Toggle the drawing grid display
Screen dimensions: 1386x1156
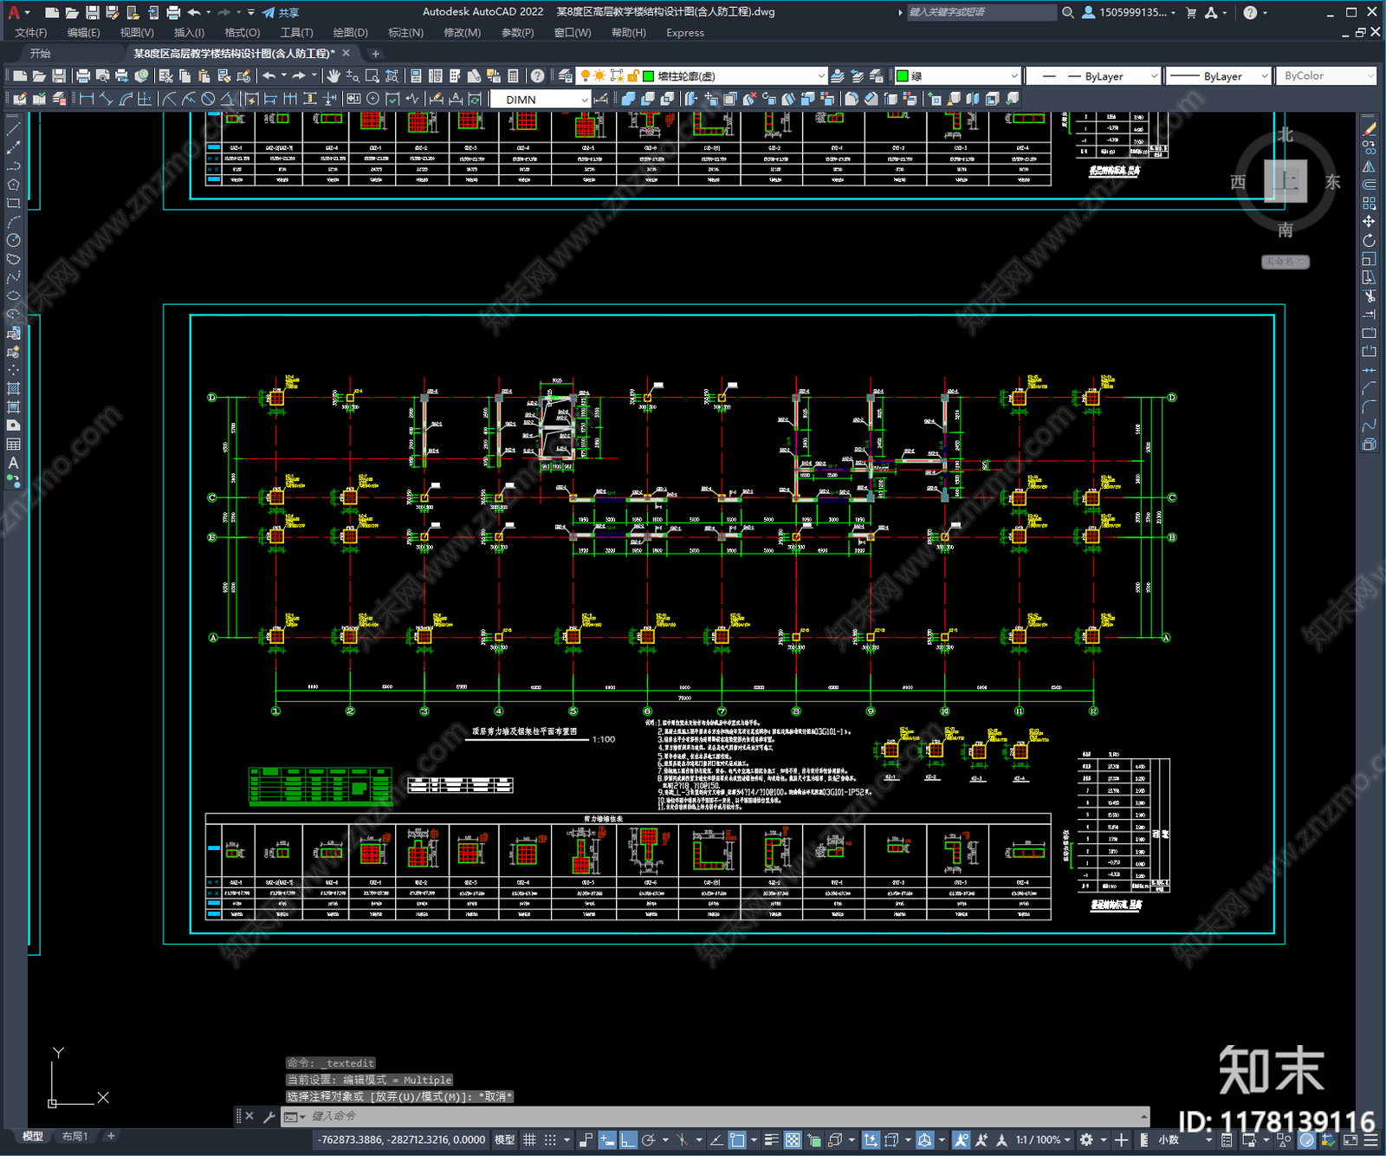[x=529, y=1140]
